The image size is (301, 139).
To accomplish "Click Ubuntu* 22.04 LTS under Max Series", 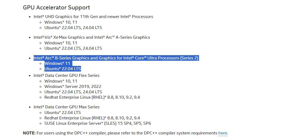I will click(x=63, y=112).
